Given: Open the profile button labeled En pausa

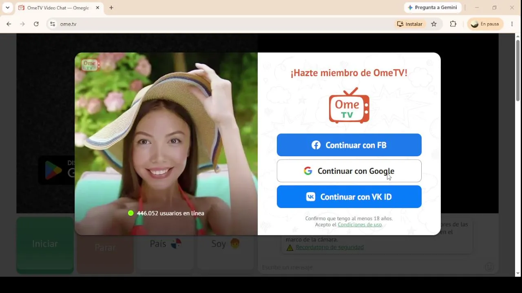Looking at the screenshot, I should 485,24.
